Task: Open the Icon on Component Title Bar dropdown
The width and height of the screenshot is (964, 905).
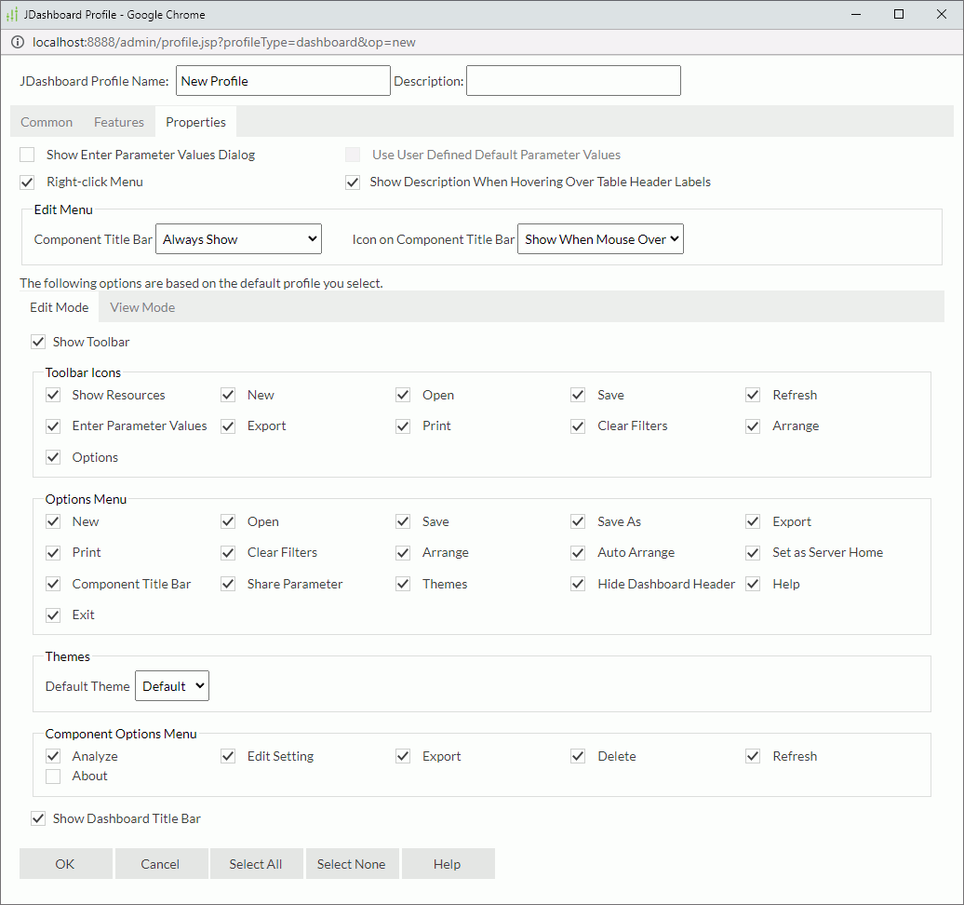Action: [600, 238]
